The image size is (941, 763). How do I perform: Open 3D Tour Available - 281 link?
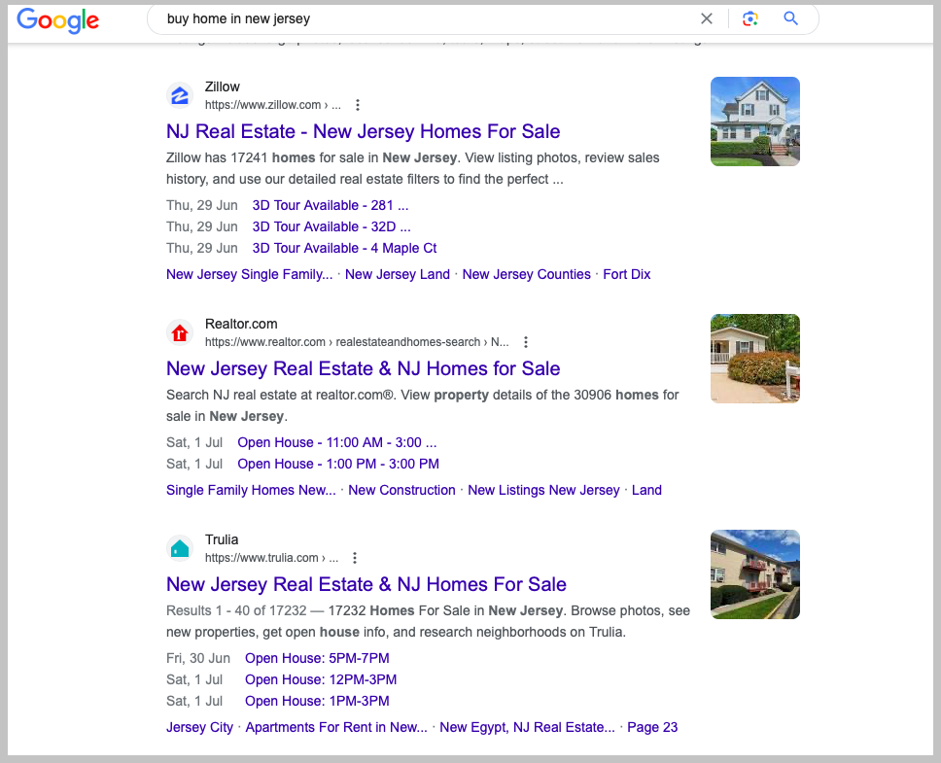pos(331,205)
